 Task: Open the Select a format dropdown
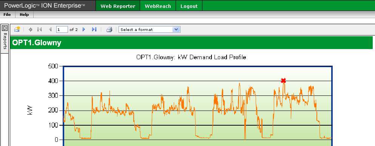pyautogui.click(x=150, y=29)
